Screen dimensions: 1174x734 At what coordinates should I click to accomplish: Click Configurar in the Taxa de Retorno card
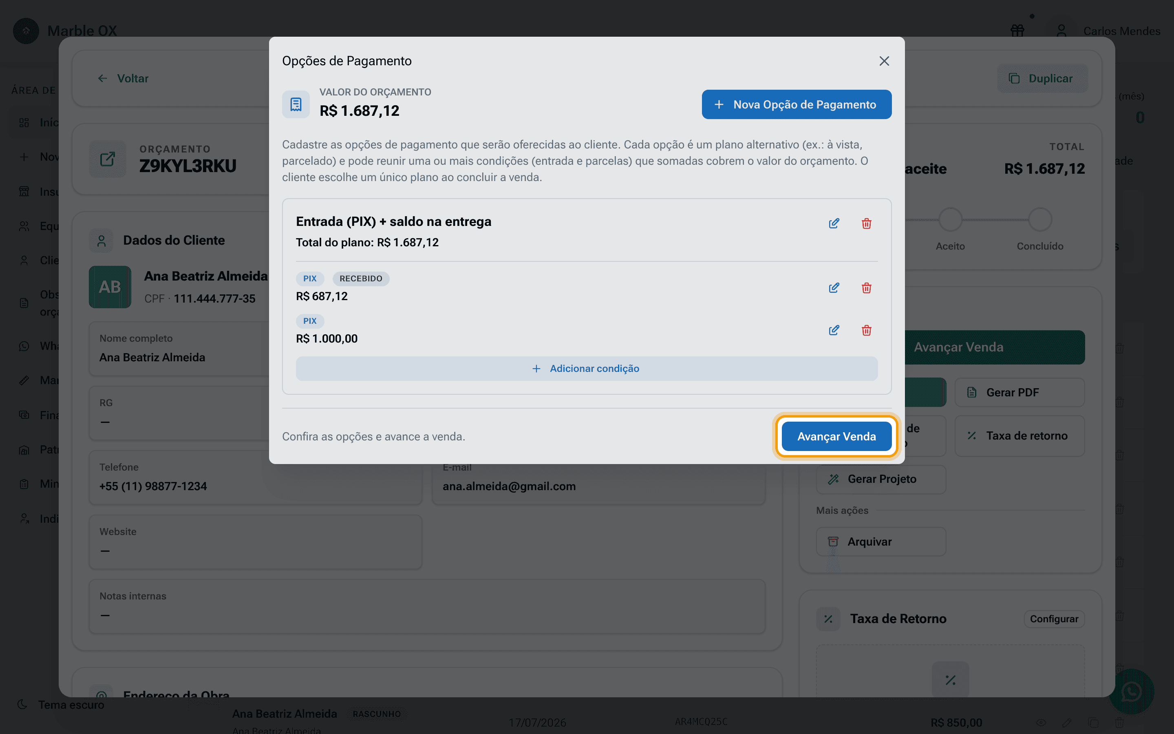pos(1054,619)
